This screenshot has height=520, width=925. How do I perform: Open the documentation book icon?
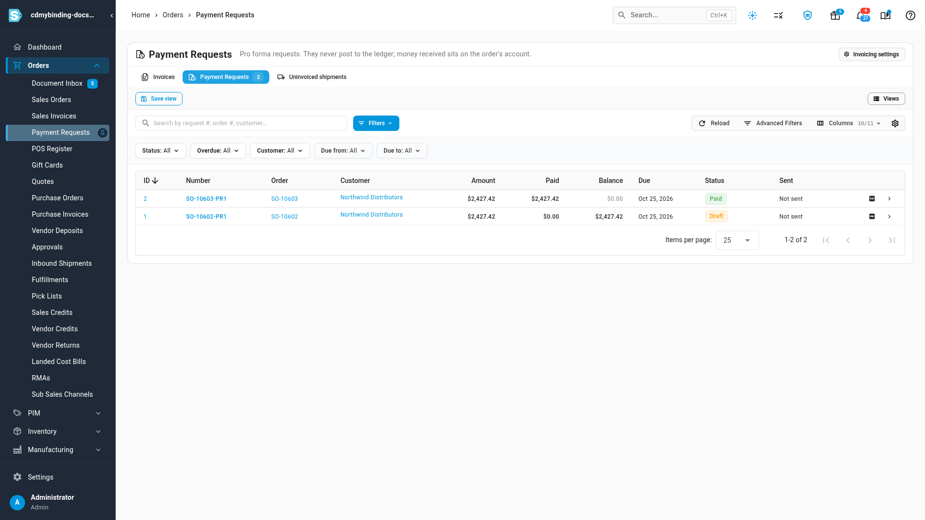[885, 15]
